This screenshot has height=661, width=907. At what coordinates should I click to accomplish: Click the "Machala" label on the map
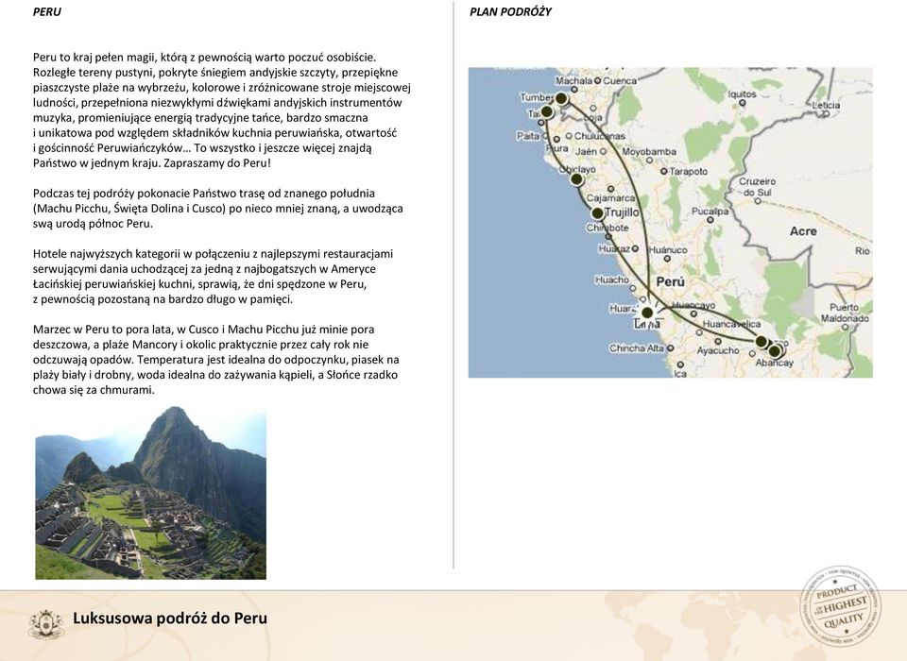pos(573,81)
